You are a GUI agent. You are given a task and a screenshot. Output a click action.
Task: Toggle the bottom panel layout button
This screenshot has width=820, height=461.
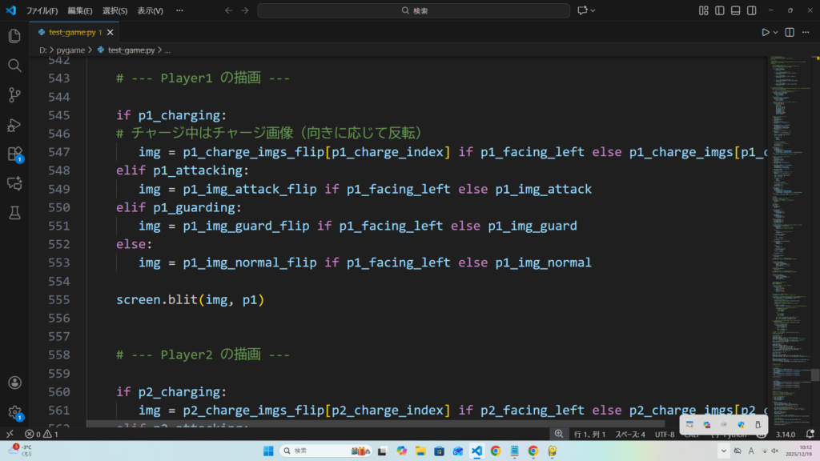tap(734, 10)
